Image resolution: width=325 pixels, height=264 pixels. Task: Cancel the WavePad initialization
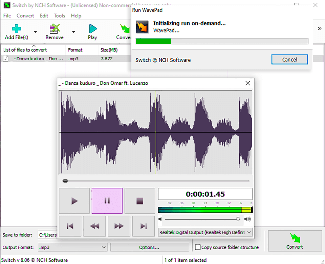tap(289, 59)
